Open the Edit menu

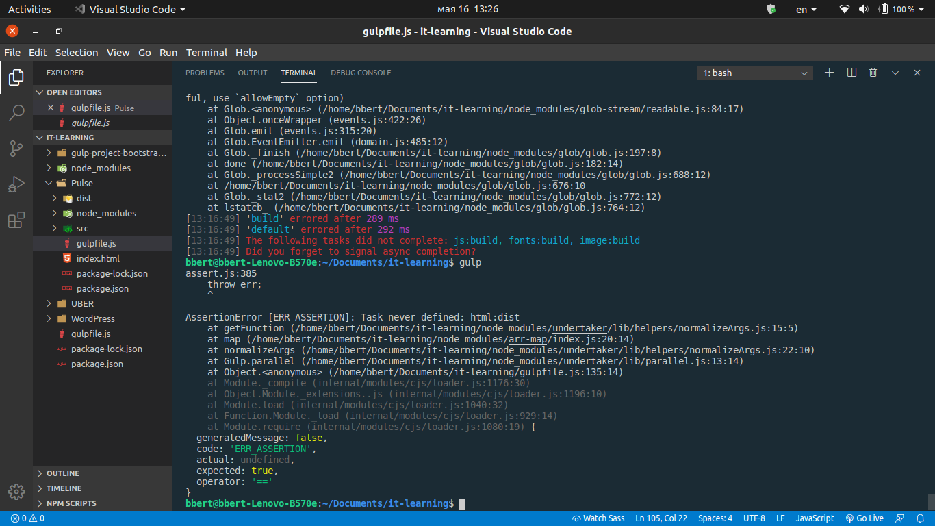pyautogui.click(x=38, y=53)
